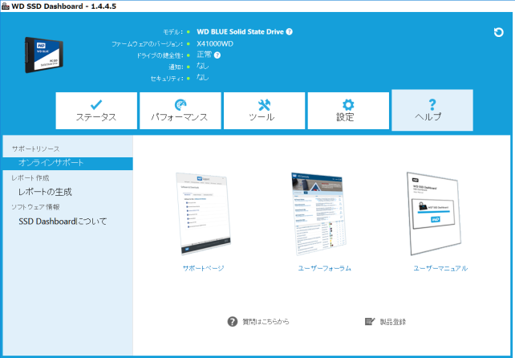Open the ユーザーフォーラム link

tap(325, 268)
